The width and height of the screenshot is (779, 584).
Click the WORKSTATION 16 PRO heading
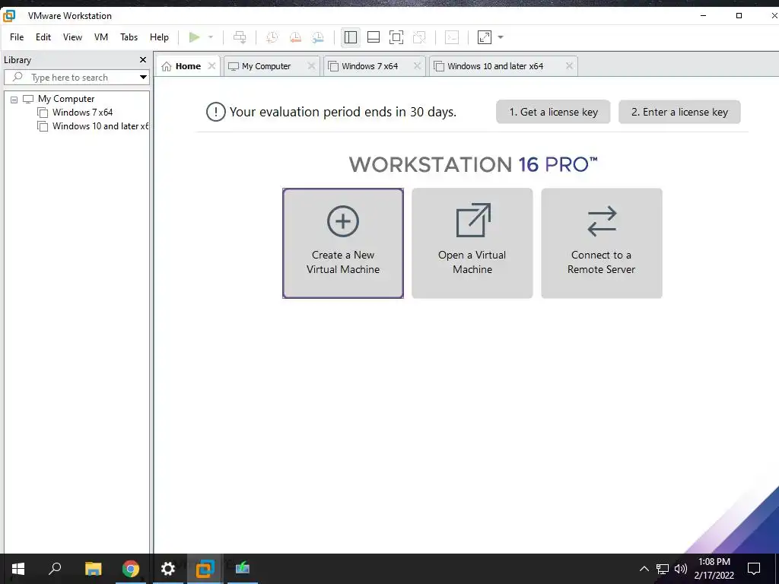[x=473, y=165]
